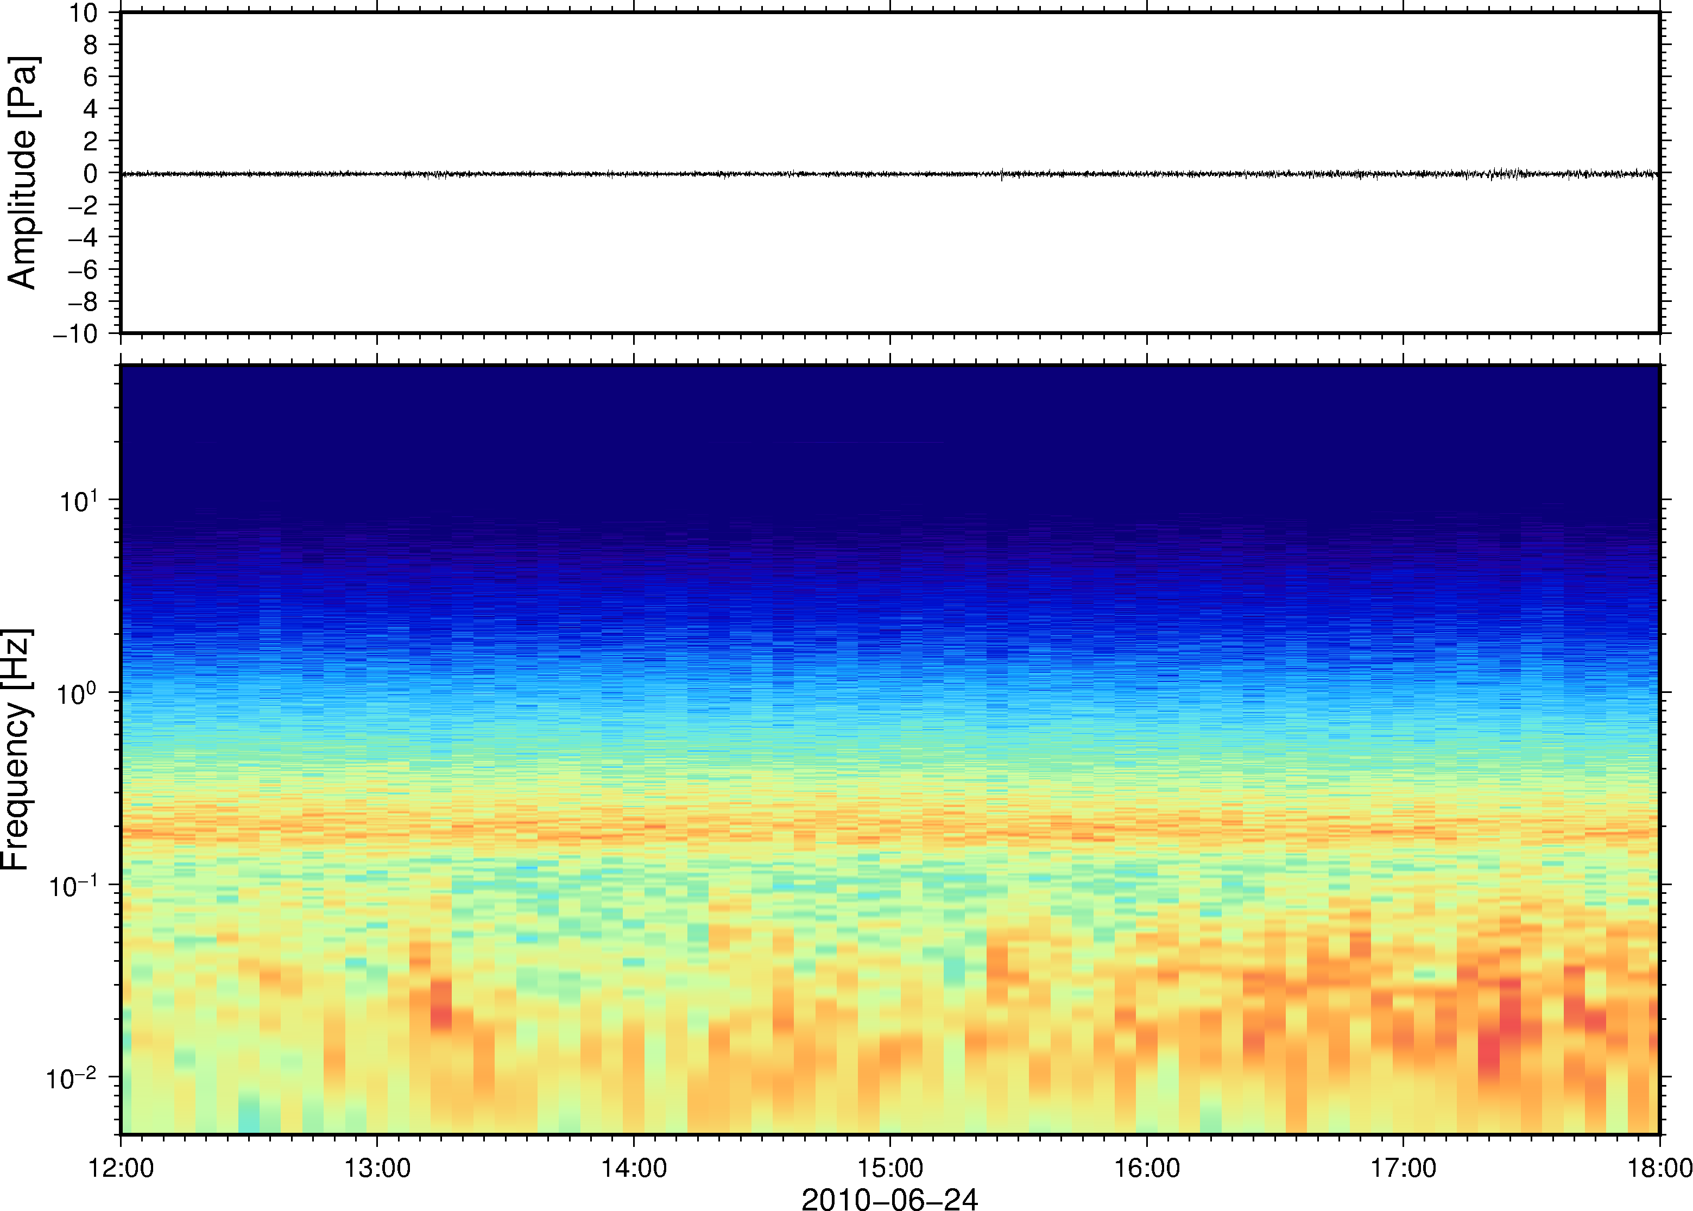Click the '18:00' time tick label
The height and width of the screenshot is (1211, 1693).
pos(1659,1168)
